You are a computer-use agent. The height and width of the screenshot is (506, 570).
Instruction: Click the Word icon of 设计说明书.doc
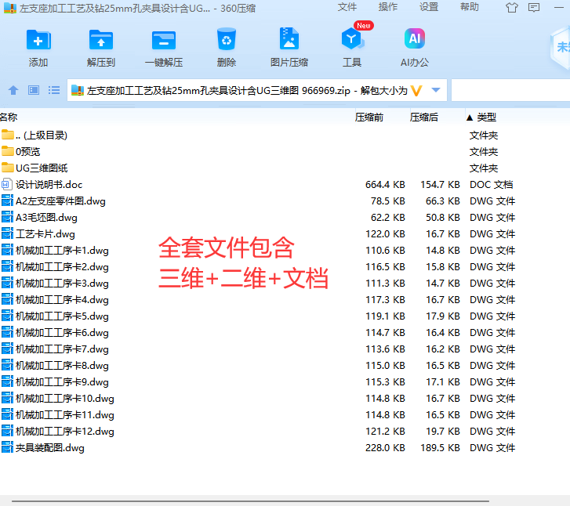coord(7,185)
